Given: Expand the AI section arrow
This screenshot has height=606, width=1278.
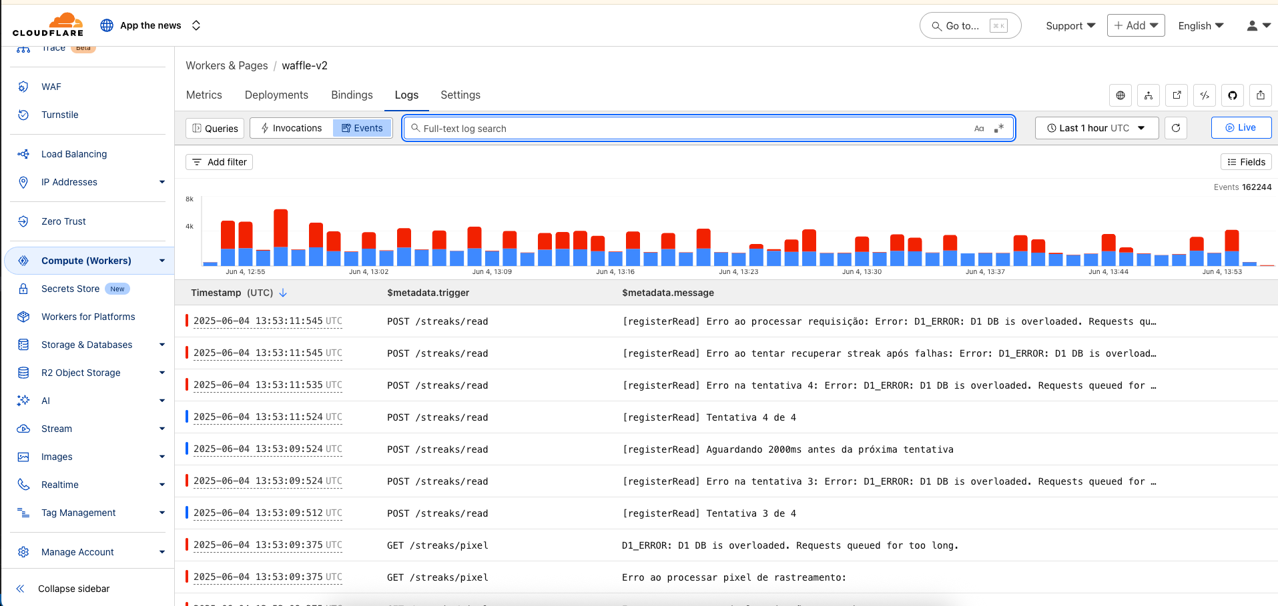Looking at the screenshot, I should pyautogui.click(x=162, y=401).
